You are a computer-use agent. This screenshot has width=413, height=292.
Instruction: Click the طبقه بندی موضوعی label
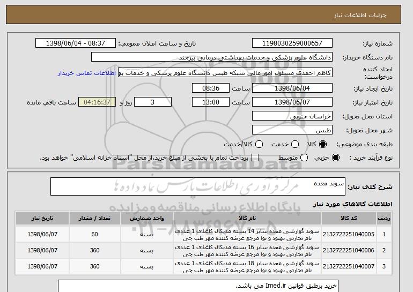[x=364, y=144]
